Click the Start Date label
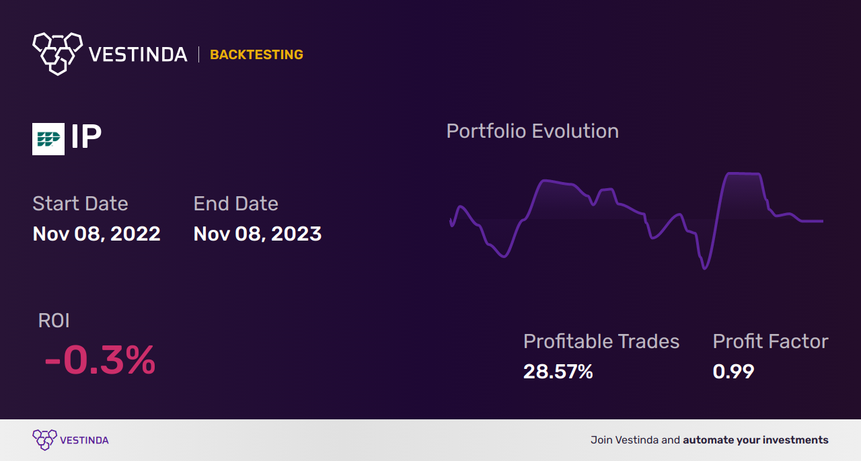 tap(80, 204)
